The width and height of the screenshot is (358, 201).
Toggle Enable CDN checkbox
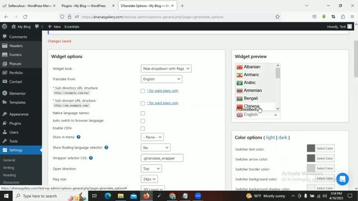[143, 128]
